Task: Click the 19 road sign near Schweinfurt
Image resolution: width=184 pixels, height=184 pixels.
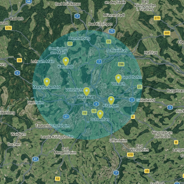Action: tap(109, 42)
